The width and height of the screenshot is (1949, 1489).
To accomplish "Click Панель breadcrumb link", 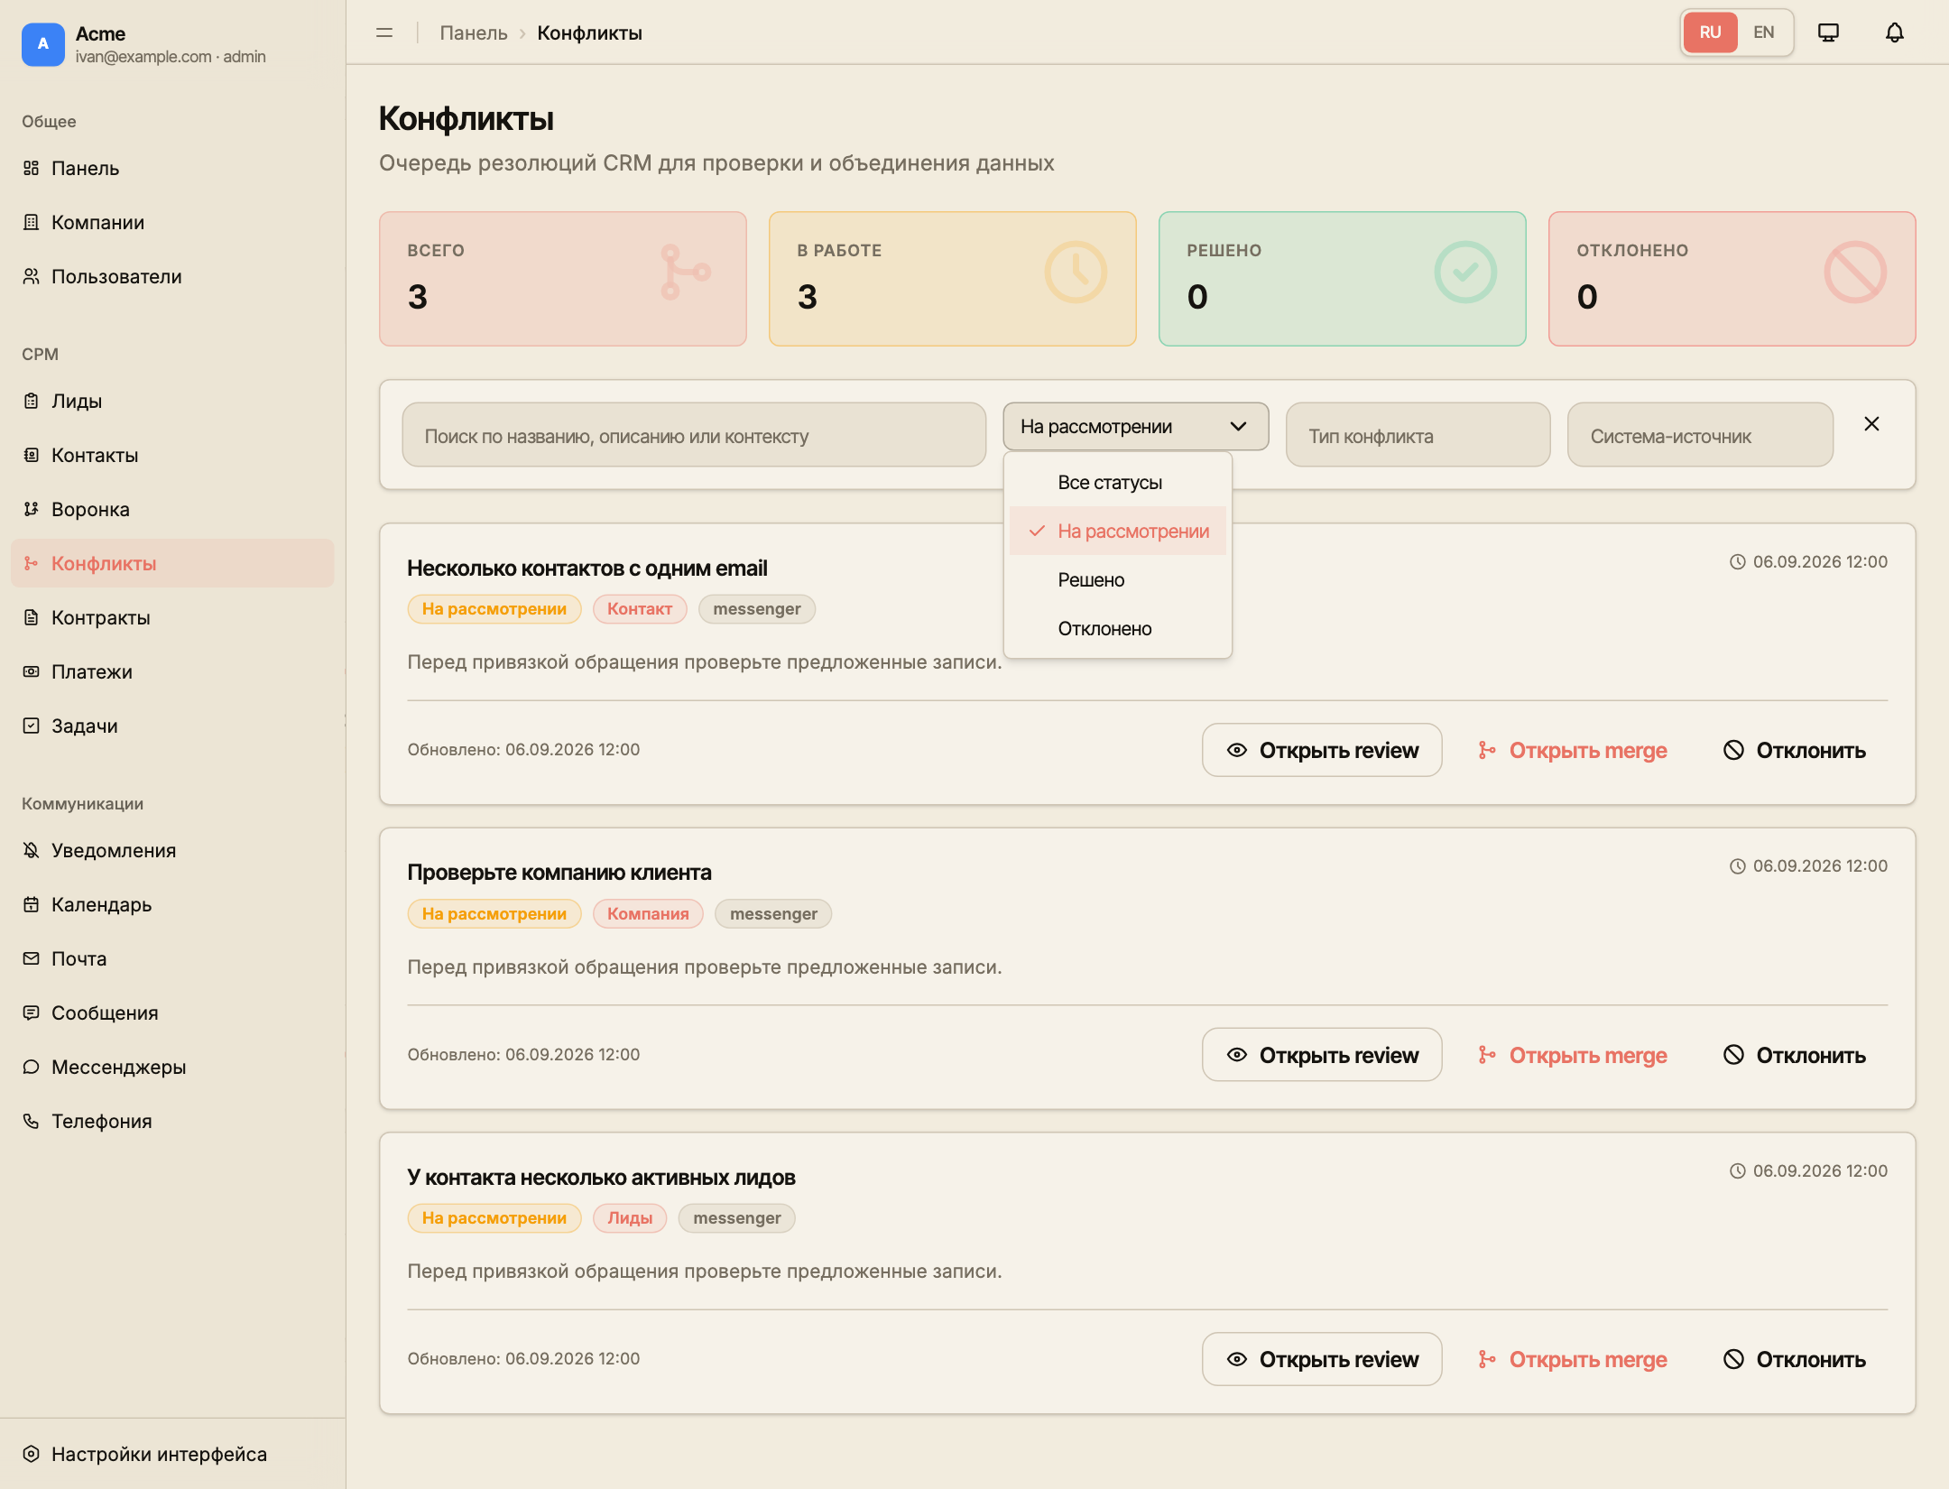I will pyautogui.click(x=474, y=32).
